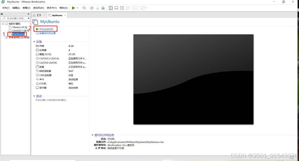
Task: Close the MyUbuntu tab
Action: pyautogui.click(x=65, y=15)
